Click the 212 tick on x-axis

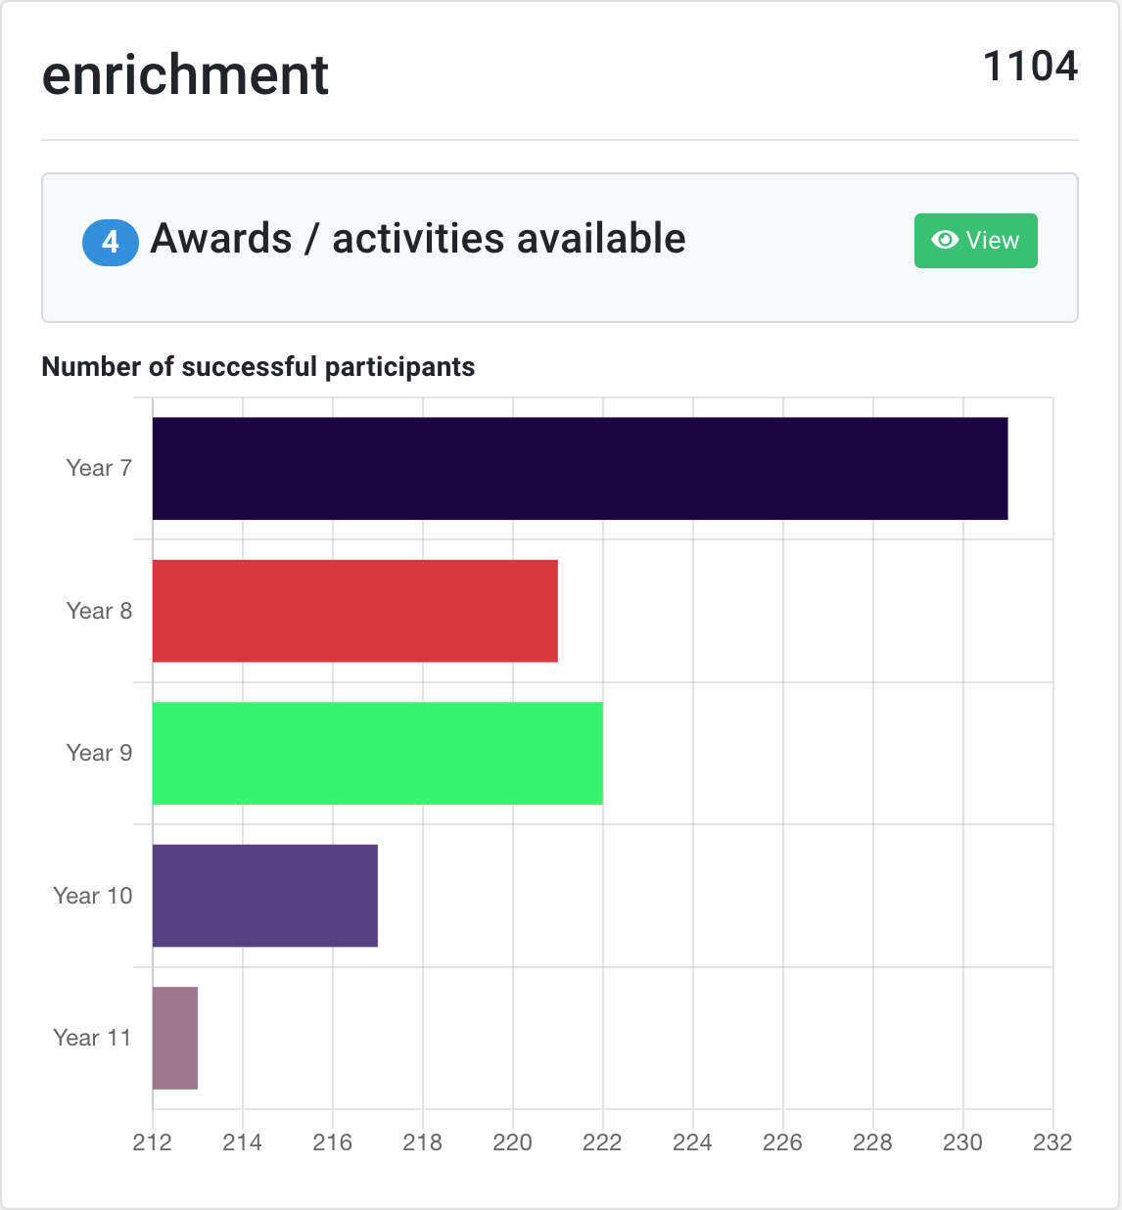pos(153,1142)
